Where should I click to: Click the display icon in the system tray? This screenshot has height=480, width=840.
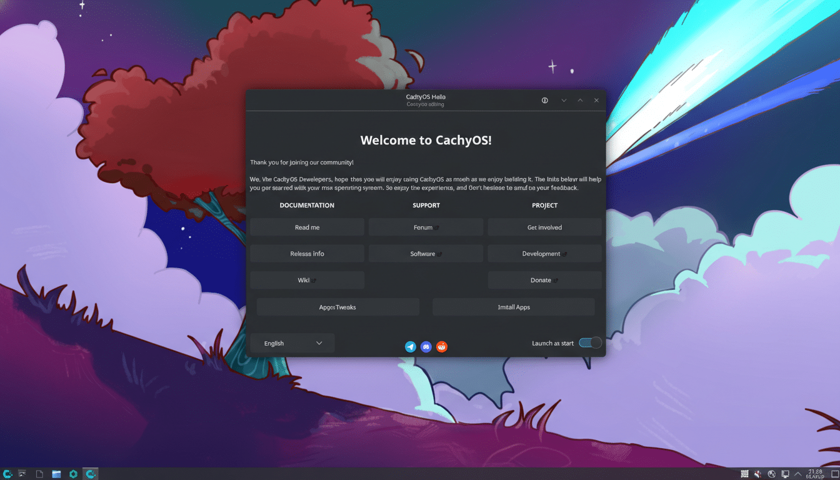pyautogui.click(x=785, y=474)
